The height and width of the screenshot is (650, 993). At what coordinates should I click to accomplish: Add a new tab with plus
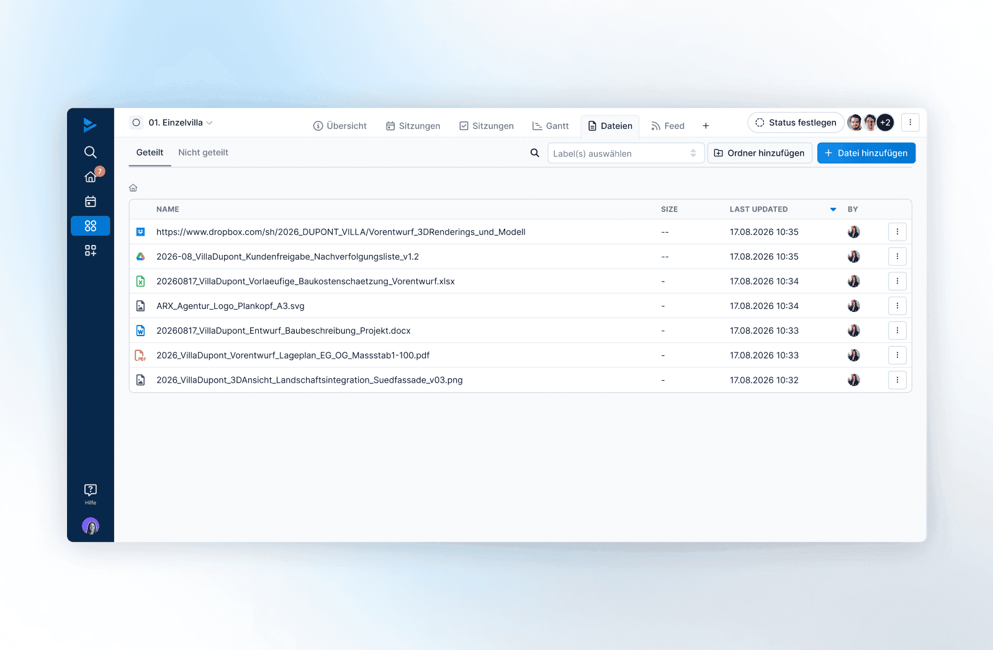[706, 126]
